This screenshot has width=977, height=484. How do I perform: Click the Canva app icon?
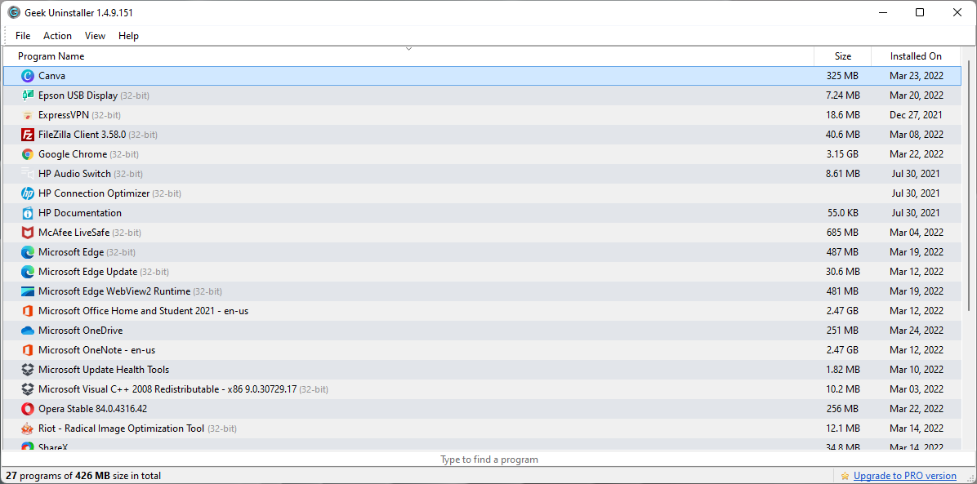28,76
